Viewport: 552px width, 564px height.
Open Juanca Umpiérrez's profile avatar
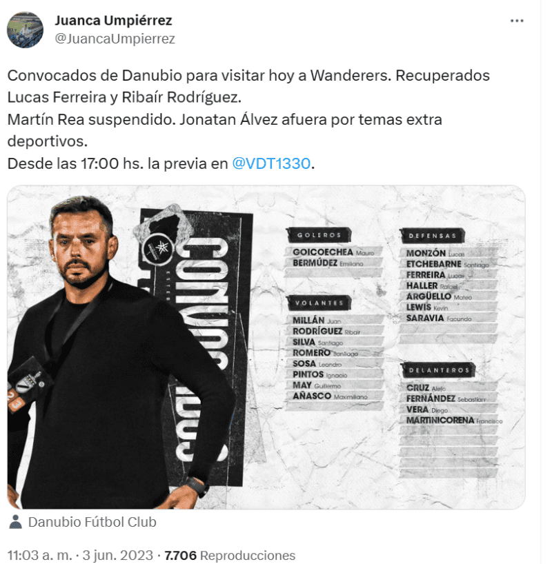click(x=25, y=30)
